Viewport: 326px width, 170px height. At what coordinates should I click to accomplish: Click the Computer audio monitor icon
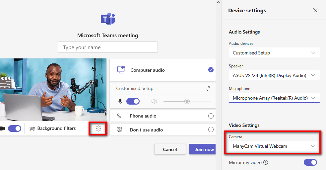point(121,70)
